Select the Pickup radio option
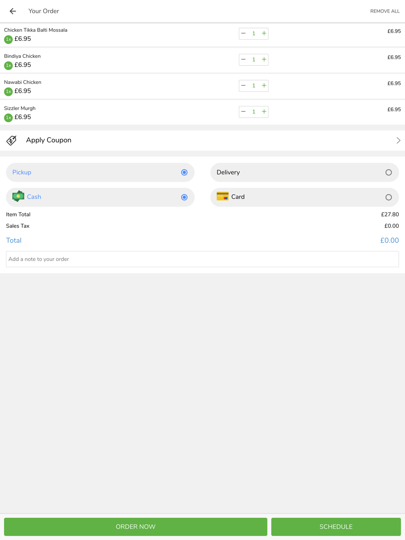 pos(184,172)
